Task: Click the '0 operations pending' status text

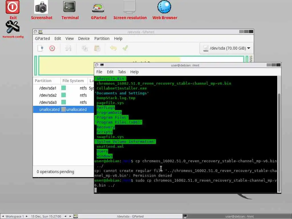Action: click(55, 172)
